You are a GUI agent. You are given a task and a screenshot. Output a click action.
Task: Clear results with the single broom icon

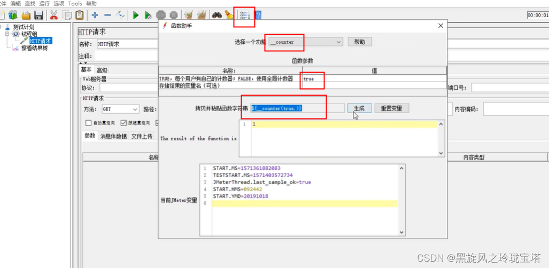pyautogui.click(x=188, y=15)
